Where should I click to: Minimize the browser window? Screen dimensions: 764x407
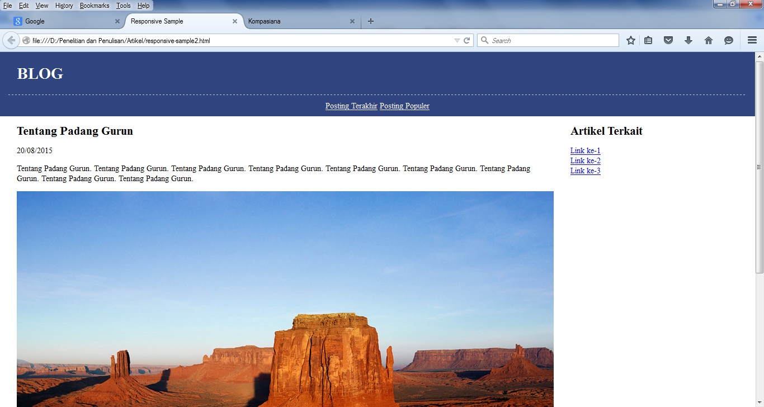[719, 4]
